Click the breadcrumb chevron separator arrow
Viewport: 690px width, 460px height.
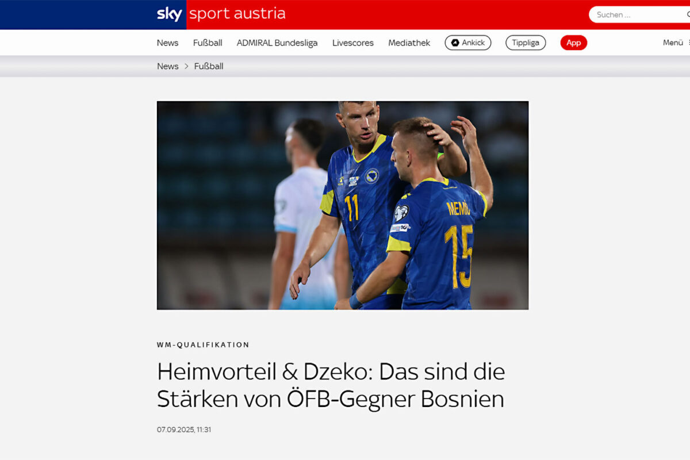186,66
